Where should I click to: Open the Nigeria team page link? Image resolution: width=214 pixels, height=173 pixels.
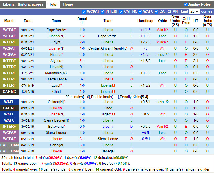(56, 55)
